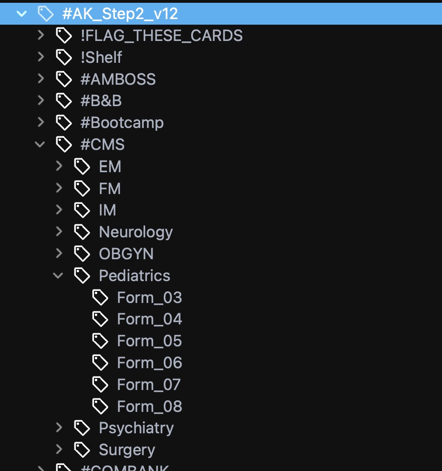Collapse the Pediatrics subtag list

click(59, 276)
